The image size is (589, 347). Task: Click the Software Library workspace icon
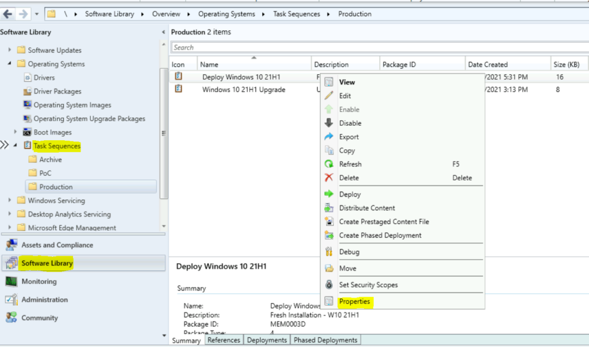(12, 263)
